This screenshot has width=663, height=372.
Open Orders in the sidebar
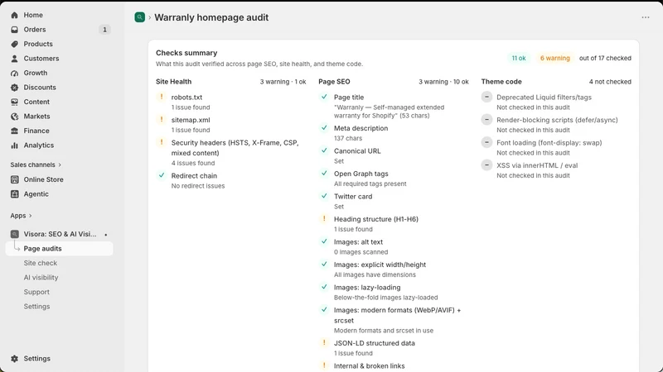(59, 30)
